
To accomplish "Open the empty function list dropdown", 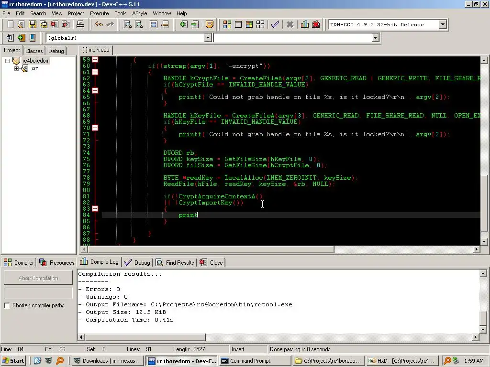I will tap(375, 38).
